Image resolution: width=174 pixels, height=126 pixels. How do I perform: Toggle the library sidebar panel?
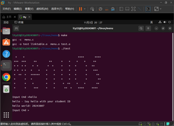pyautogui.click(x=121, y=9)
